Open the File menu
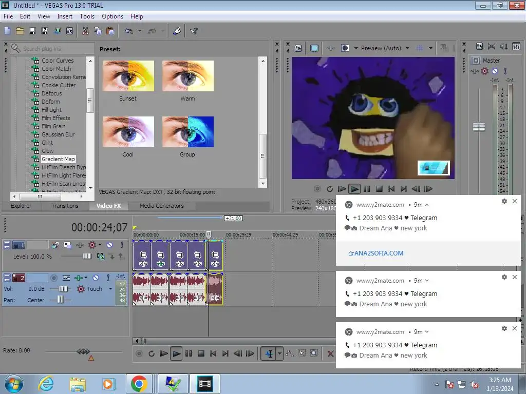The image size is (526, 394). click(8, 16)
